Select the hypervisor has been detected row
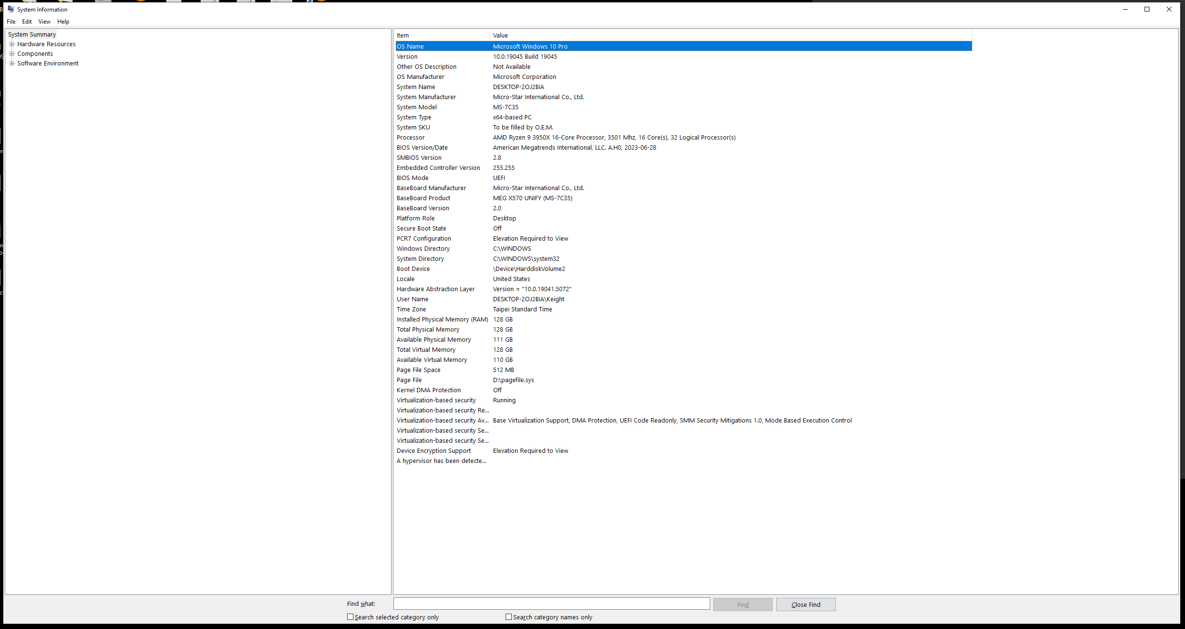The width and height of the screenshot is (1185, 629). click(683, 461)
